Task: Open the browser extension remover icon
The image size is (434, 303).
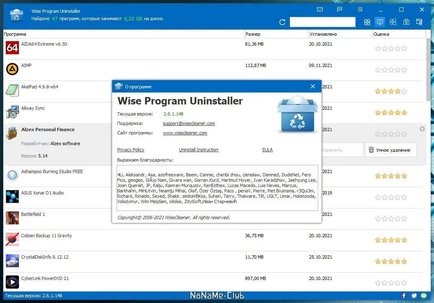Action: (x=419, y=22)
